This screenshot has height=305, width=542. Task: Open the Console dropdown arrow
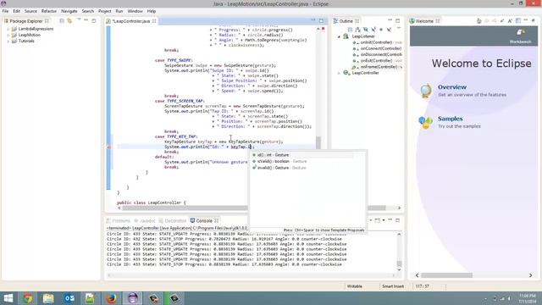click(x=384, y=220)
